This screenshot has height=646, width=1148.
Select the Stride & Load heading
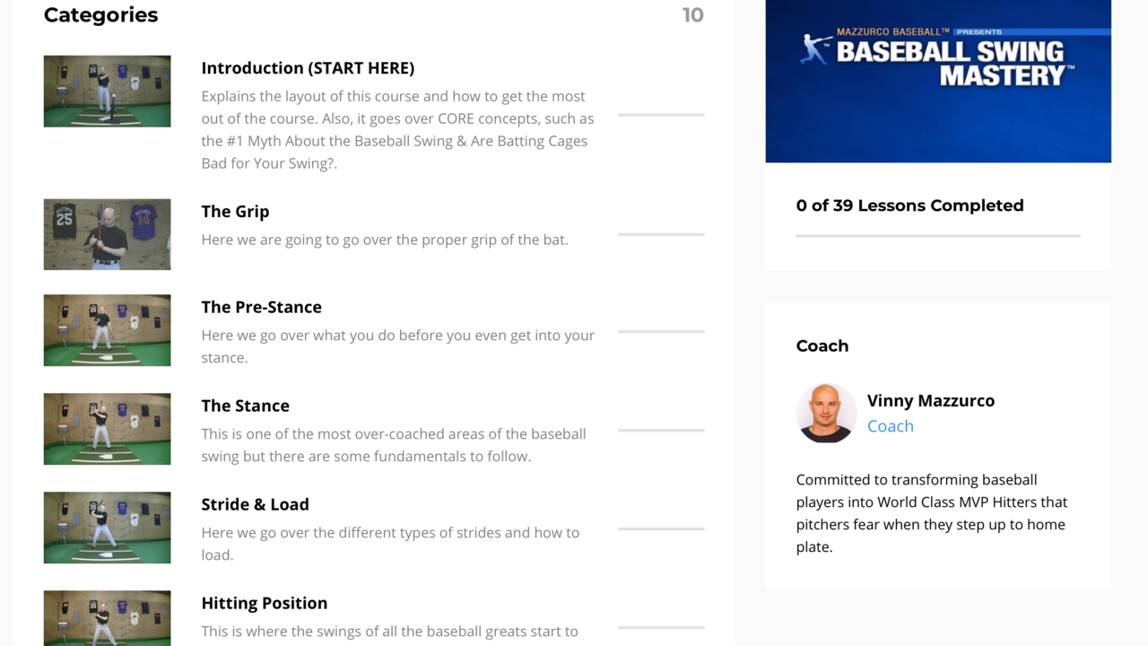(x=255, y=504)
